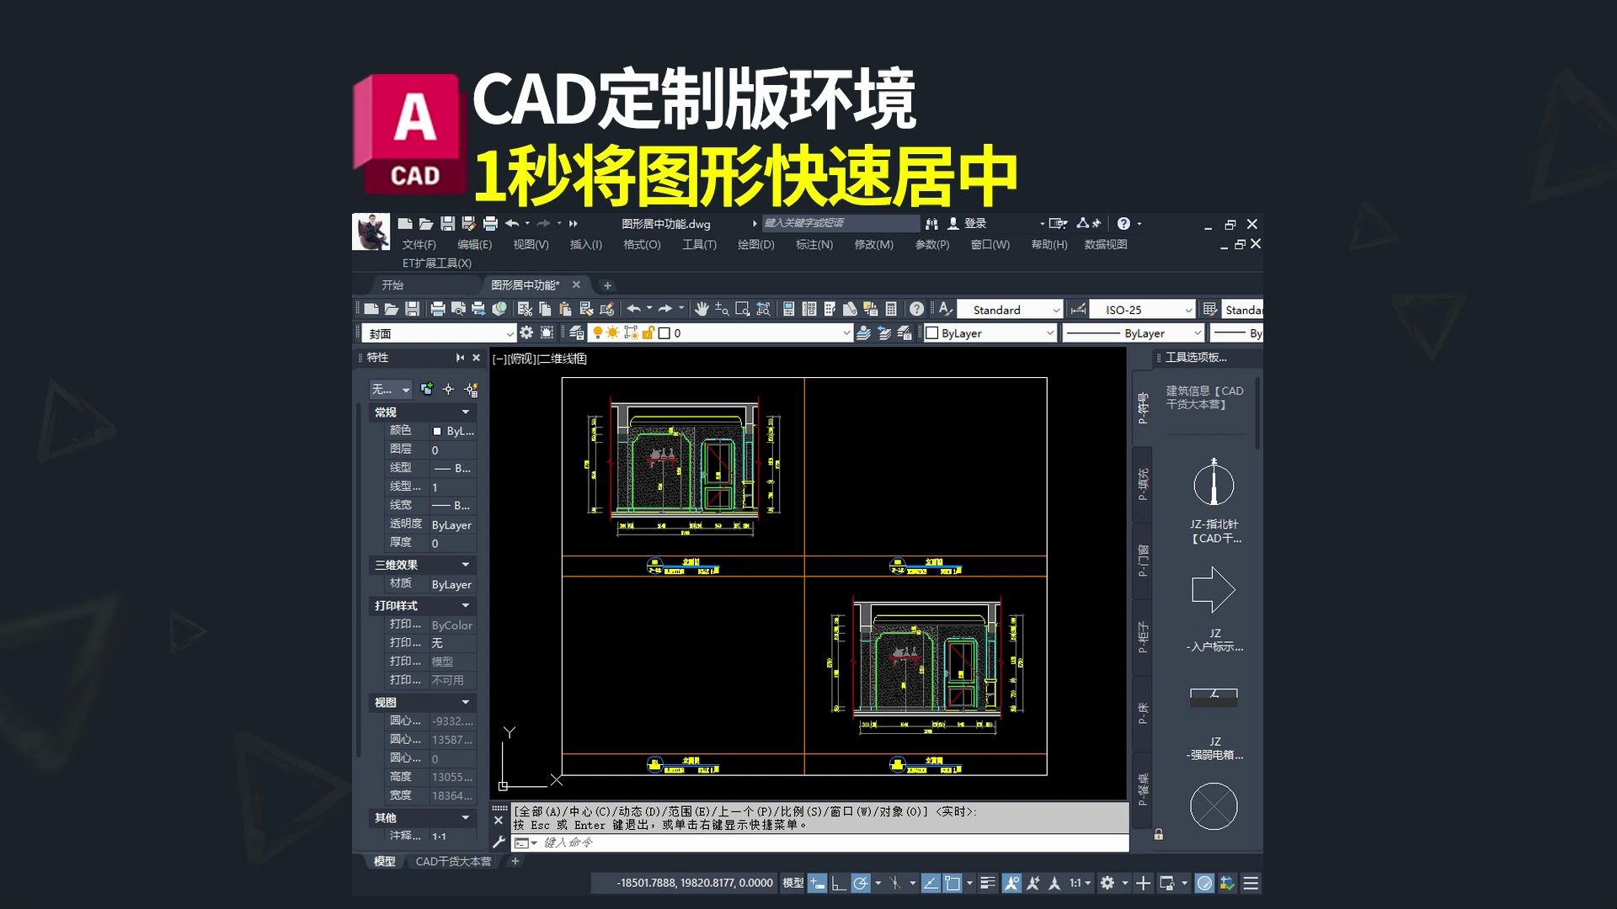Open the P-符号 palette tab
The image size is (1617, 909).
[1142, 408]
